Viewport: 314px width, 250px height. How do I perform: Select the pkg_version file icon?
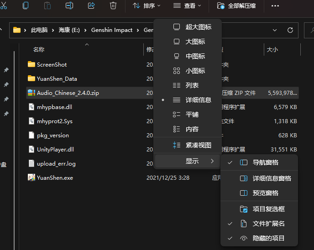[31, 135]
